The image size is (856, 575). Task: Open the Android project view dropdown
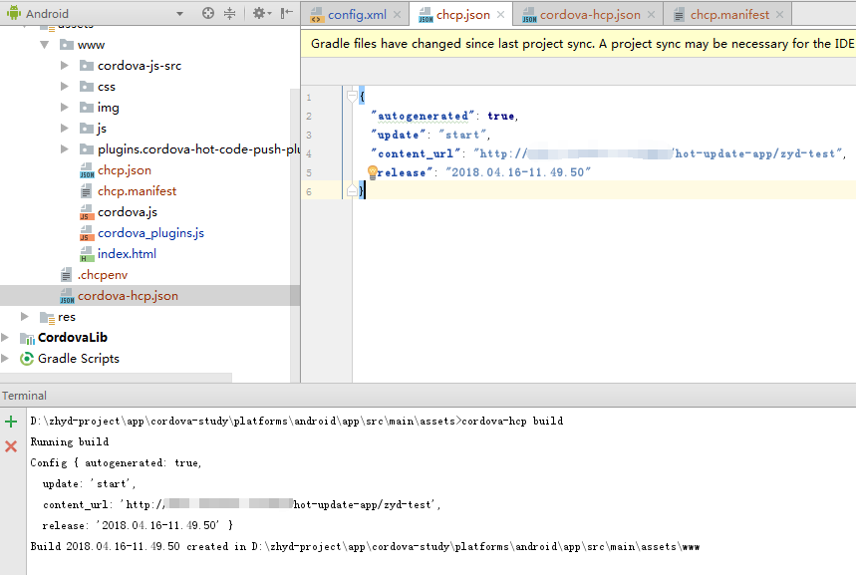click(x=179, y=14)
